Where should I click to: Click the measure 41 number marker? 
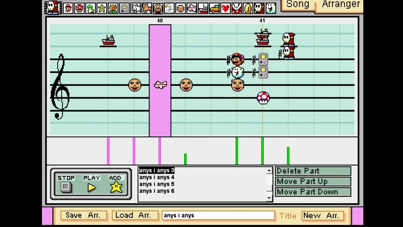tap(262, 20)
